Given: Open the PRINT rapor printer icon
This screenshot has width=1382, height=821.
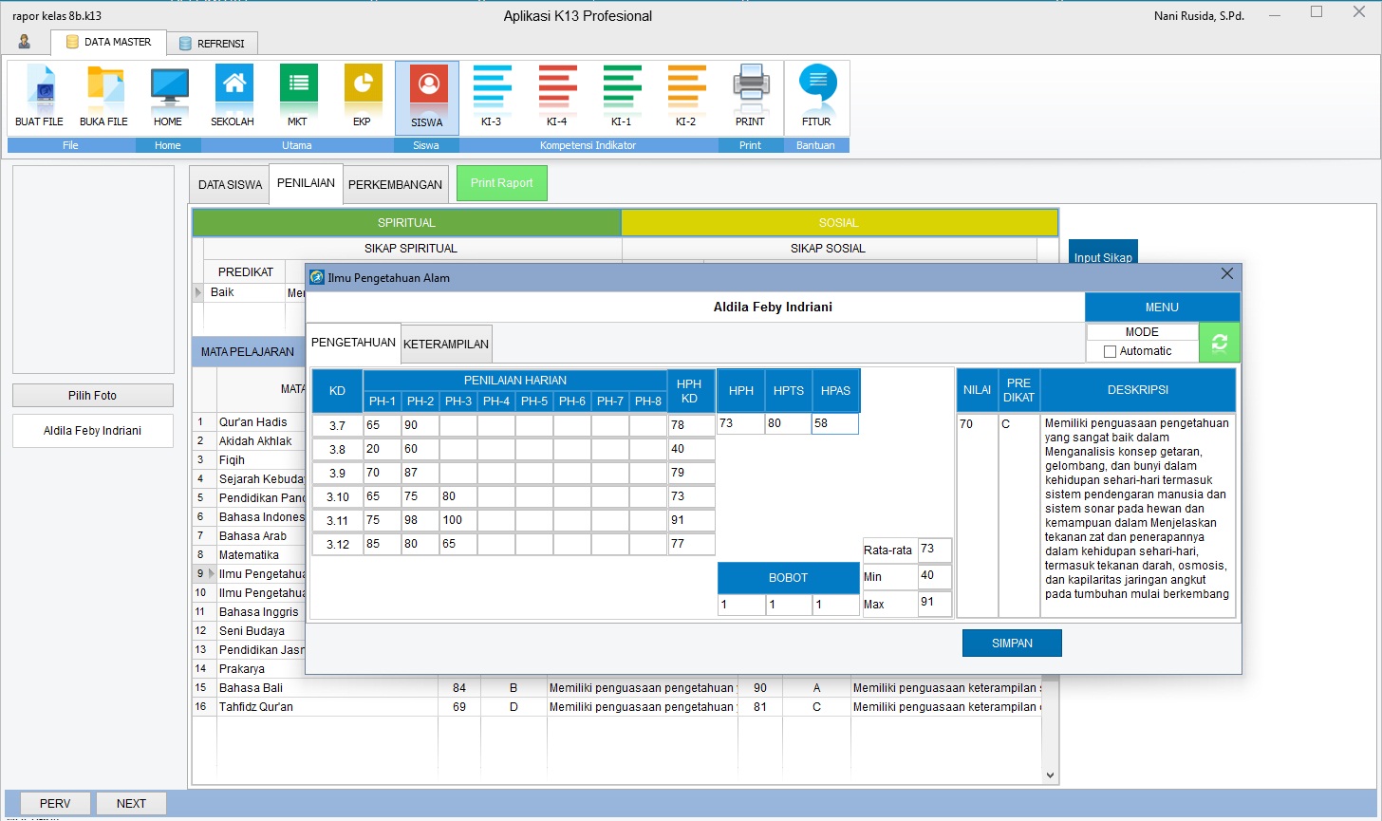Looking at the screenshot, I should [x=751, y=96].
